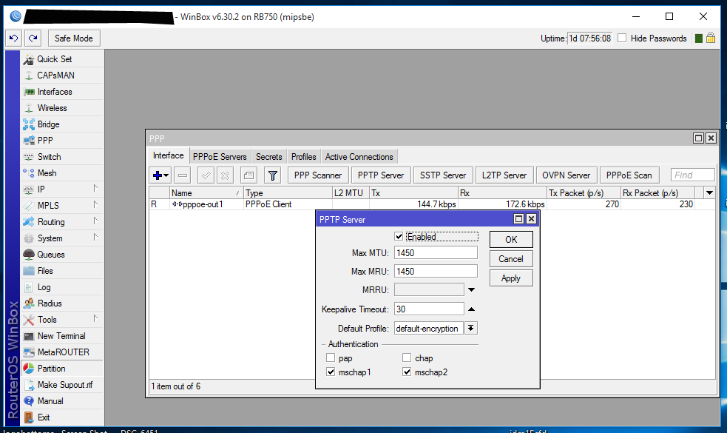Switch to Active Connections tab
Screen dimensions: 727x433
point(359,157)
